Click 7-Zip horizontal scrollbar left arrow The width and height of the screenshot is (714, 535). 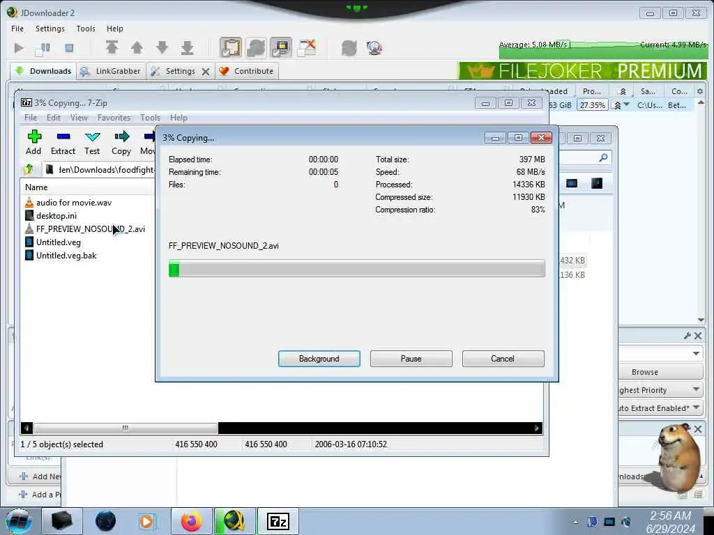click(x=27, y=428)
